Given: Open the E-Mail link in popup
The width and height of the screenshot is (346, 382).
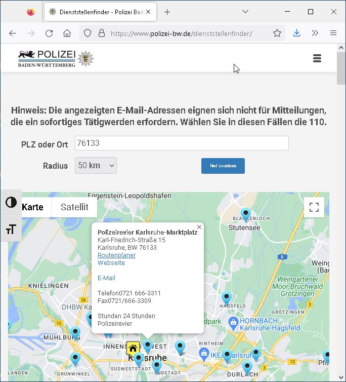Looking at the screenshot, I should (106, 278).
